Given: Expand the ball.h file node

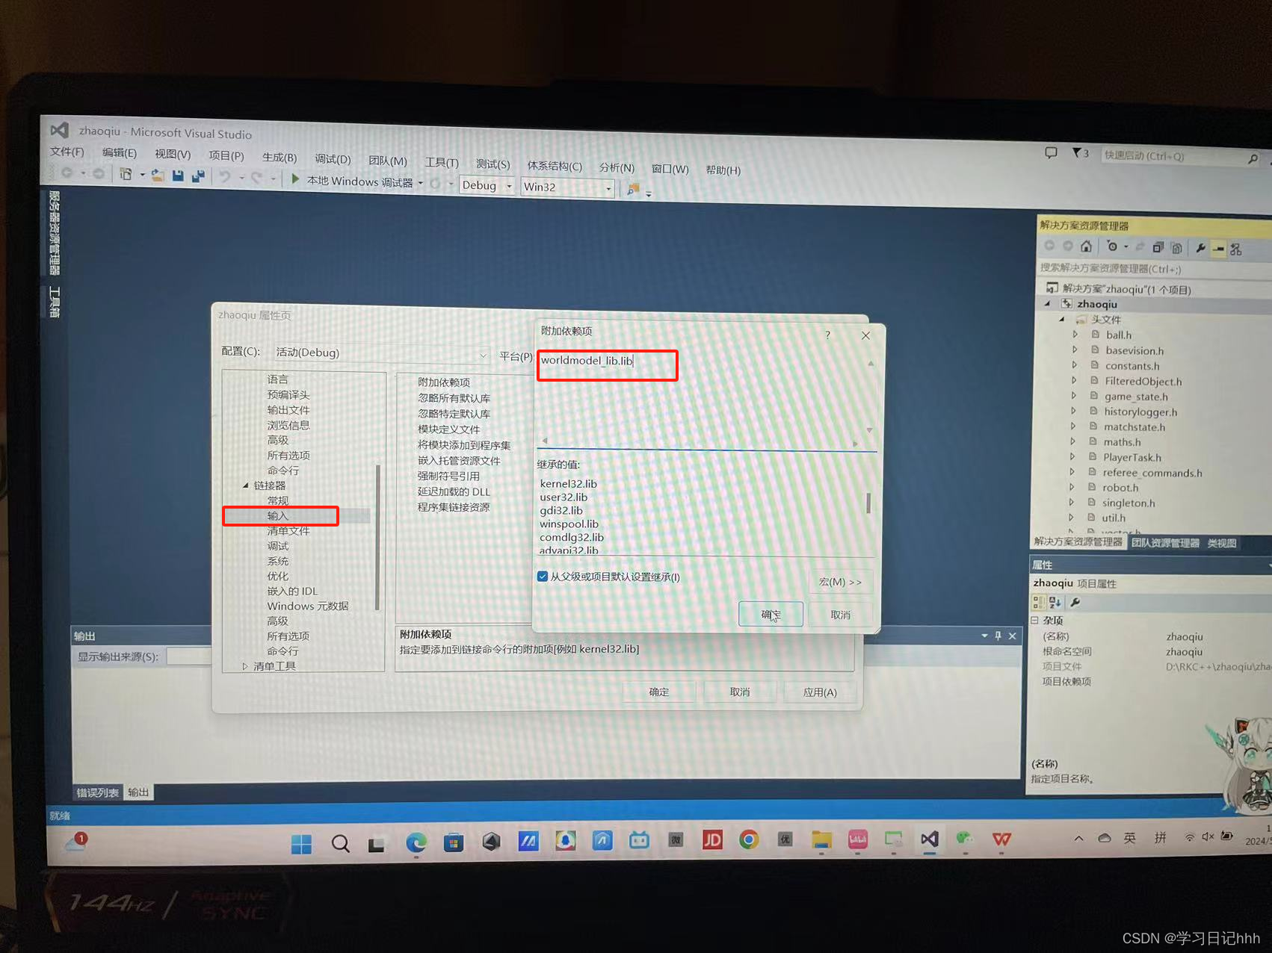Looking at the screenshot, I should 1075,335.
